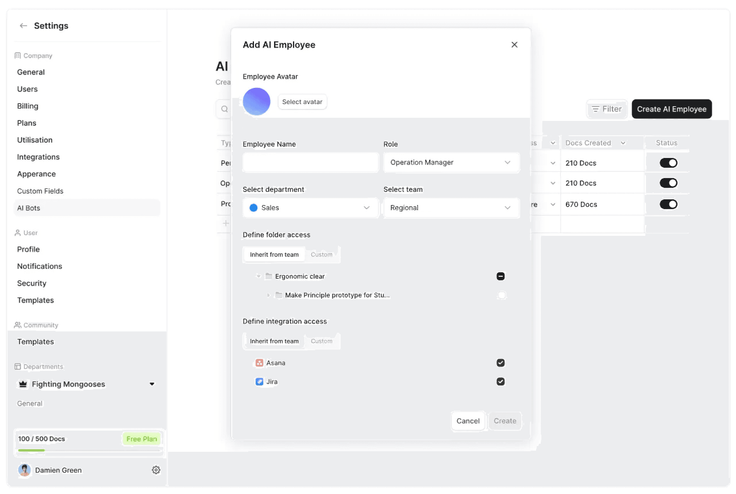Image resolution: width=736 pixels, height=494 pixels.
Task: Uncheck the Jira integration checkbox
Action: (500, 382)
